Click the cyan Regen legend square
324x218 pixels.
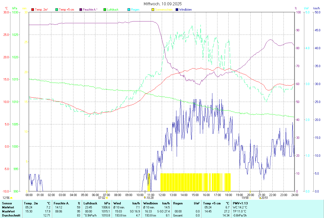pyautogui.click(x=129, y=10)
